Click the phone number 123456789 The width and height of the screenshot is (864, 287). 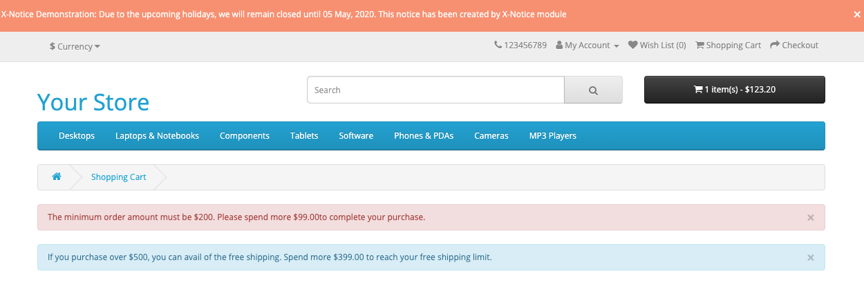point(520,46)
